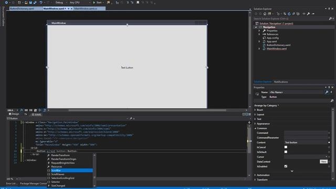Open the Arrange by Category dropdown
336x189 pixels.
point(266,106)
